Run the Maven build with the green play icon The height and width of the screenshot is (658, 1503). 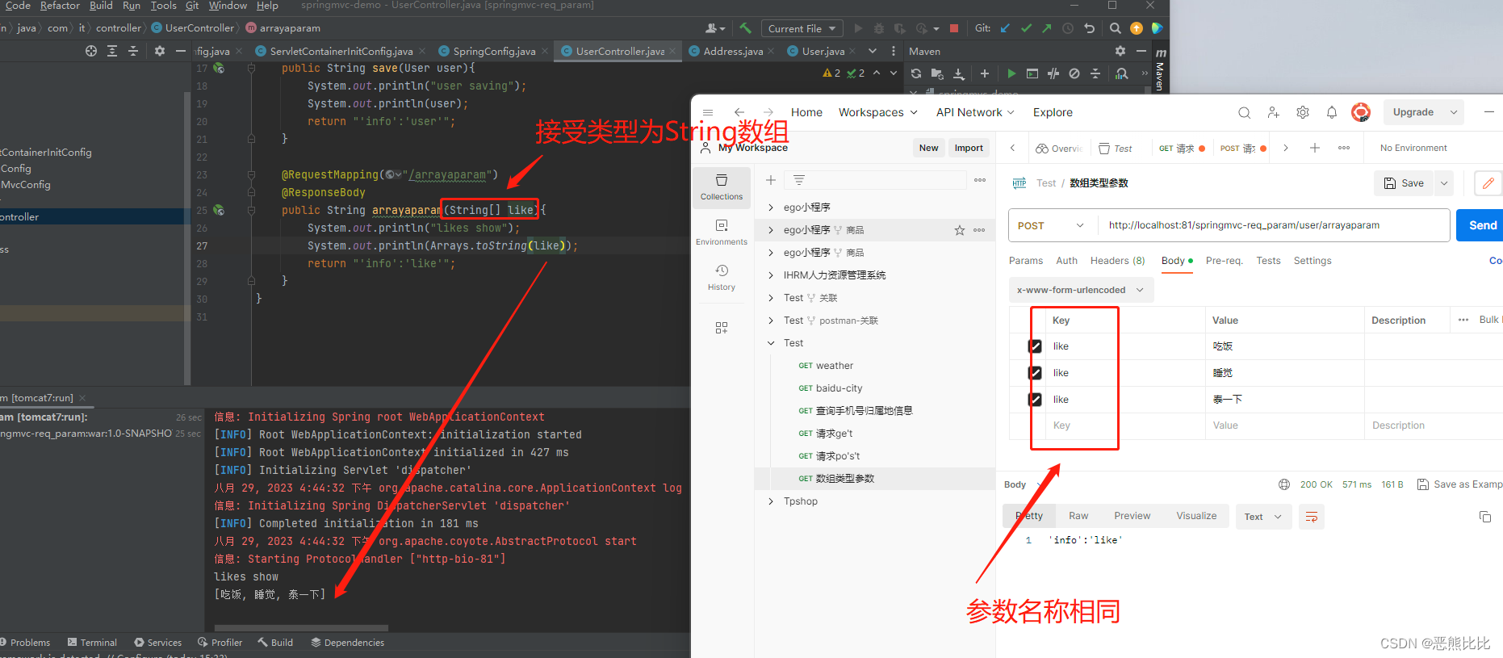coord(1011,73)
